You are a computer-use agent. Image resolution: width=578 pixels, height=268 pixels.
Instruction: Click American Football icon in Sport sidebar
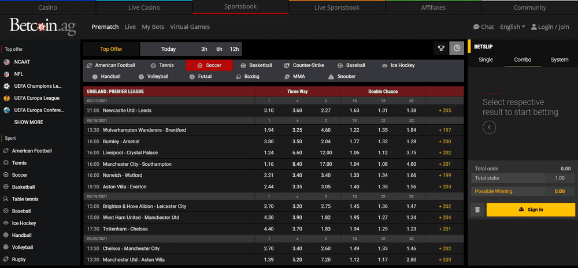pos(6,151)
